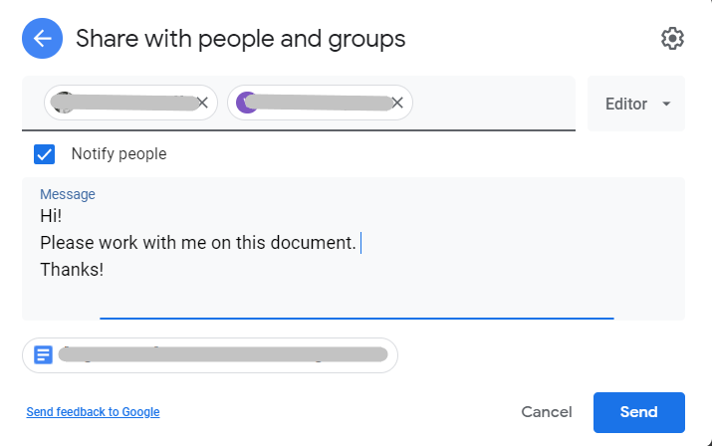The width and height of the screenshot is (712, 446).
Task: Uncheck the Notify people checkbox
Action: pyautogui.click(x=45, y=154)
